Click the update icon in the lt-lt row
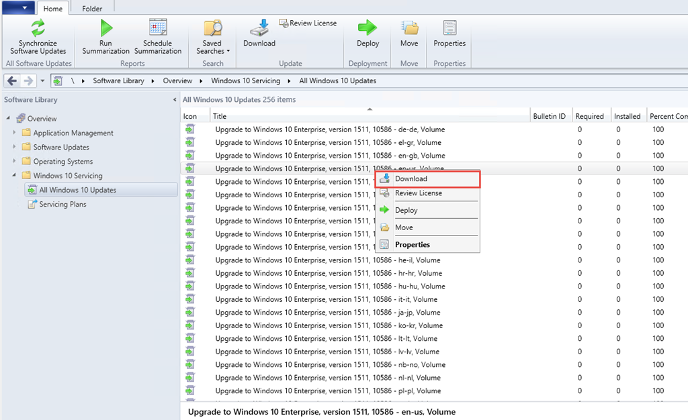This screenshot has width=688, height=420. coord(189,339)
